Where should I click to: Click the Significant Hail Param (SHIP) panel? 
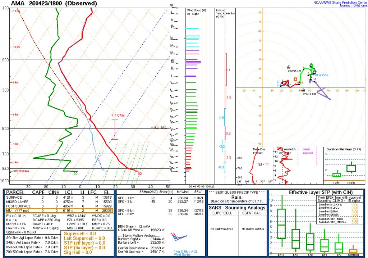(x=345, y=166)
